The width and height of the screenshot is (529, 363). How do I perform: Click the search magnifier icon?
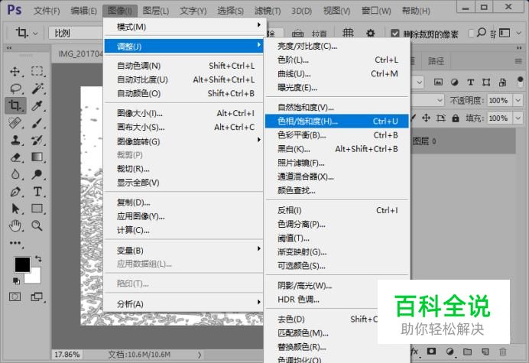pyautogui.click(x=482, y=32)
